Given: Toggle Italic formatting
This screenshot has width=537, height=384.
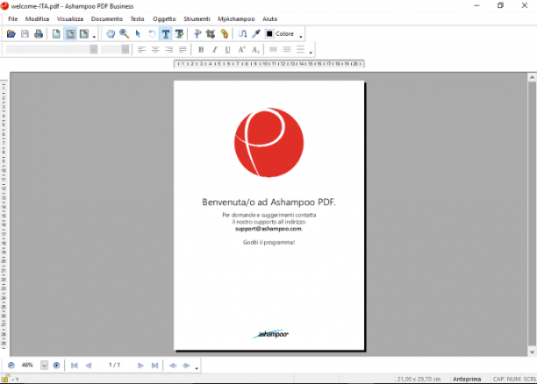Looking at the screenshot, I should (x=214, y=50).
